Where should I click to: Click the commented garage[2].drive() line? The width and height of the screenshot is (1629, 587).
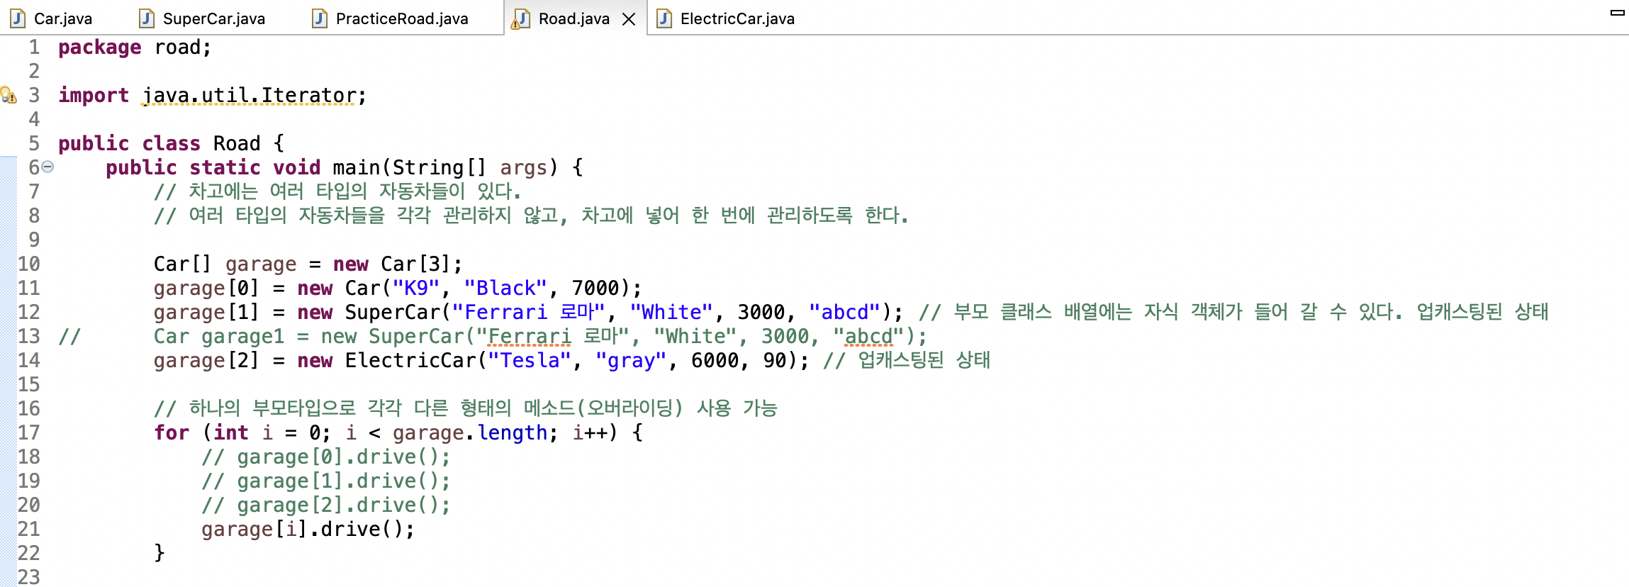(x=325, y=505)
